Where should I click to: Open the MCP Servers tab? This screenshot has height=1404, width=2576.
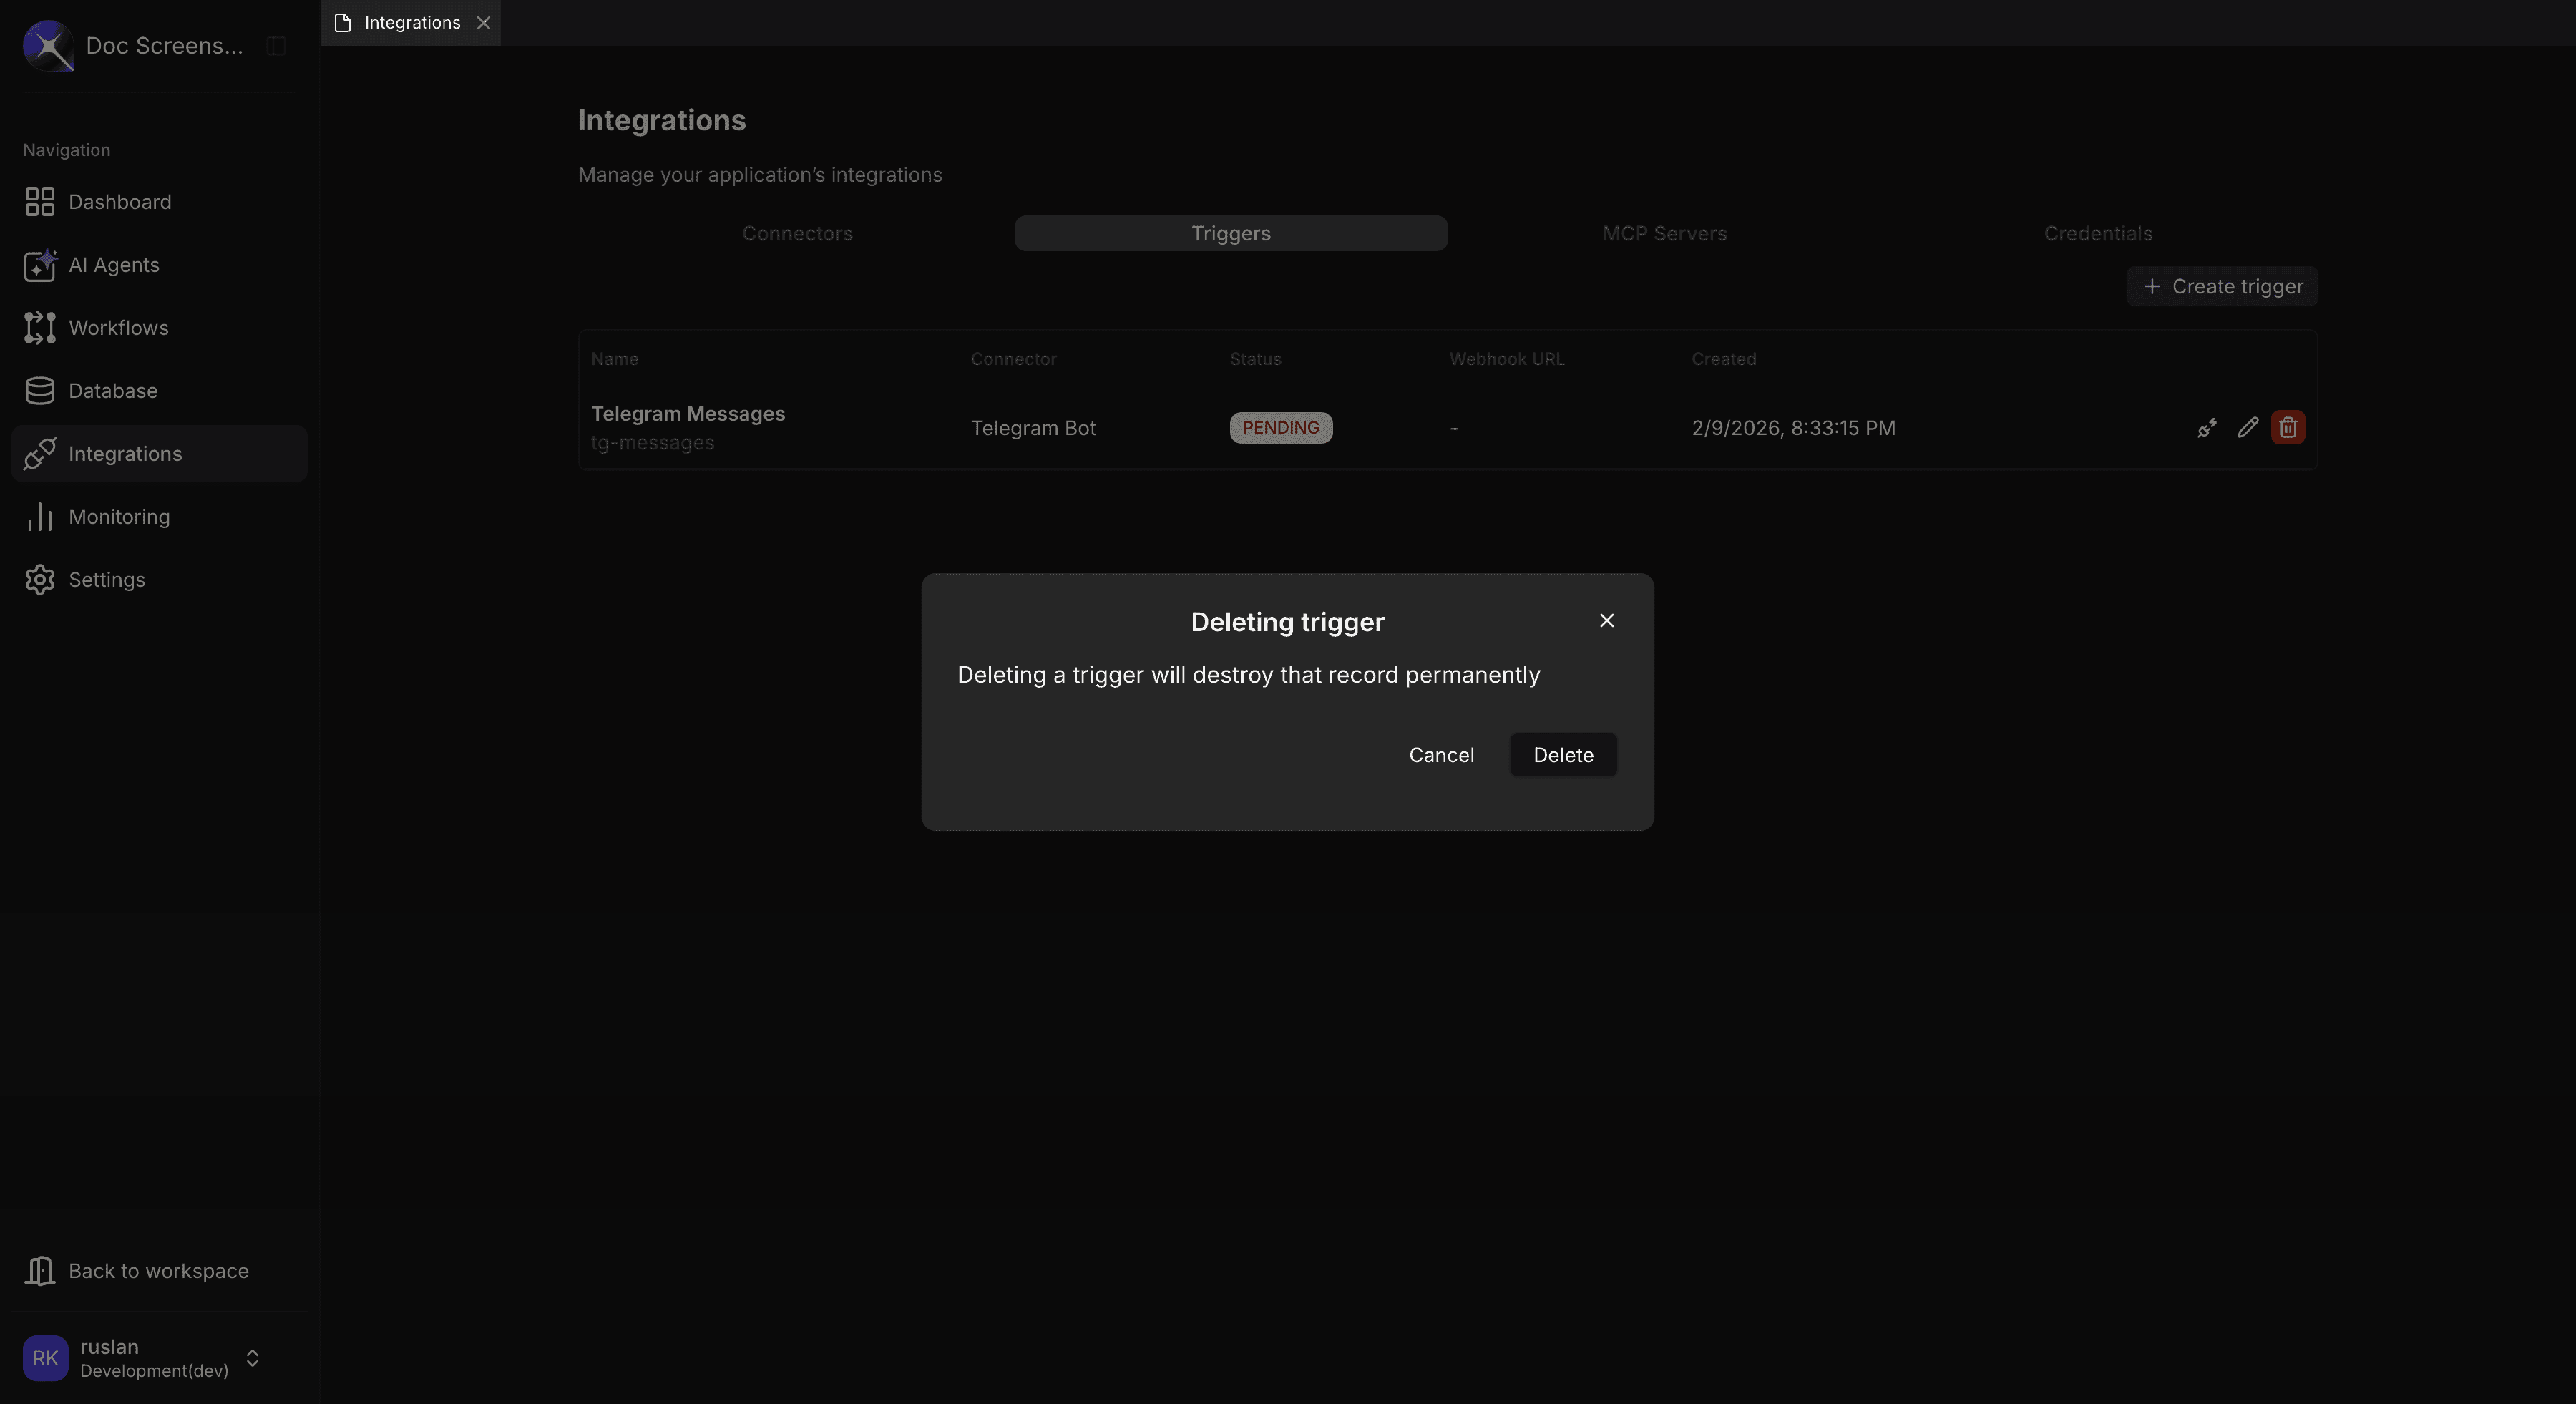[x=1664, y=233]
